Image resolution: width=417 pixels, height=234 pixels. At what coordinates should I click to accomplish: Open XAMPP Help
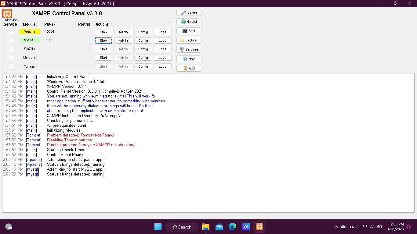click(x=189, y=58)
